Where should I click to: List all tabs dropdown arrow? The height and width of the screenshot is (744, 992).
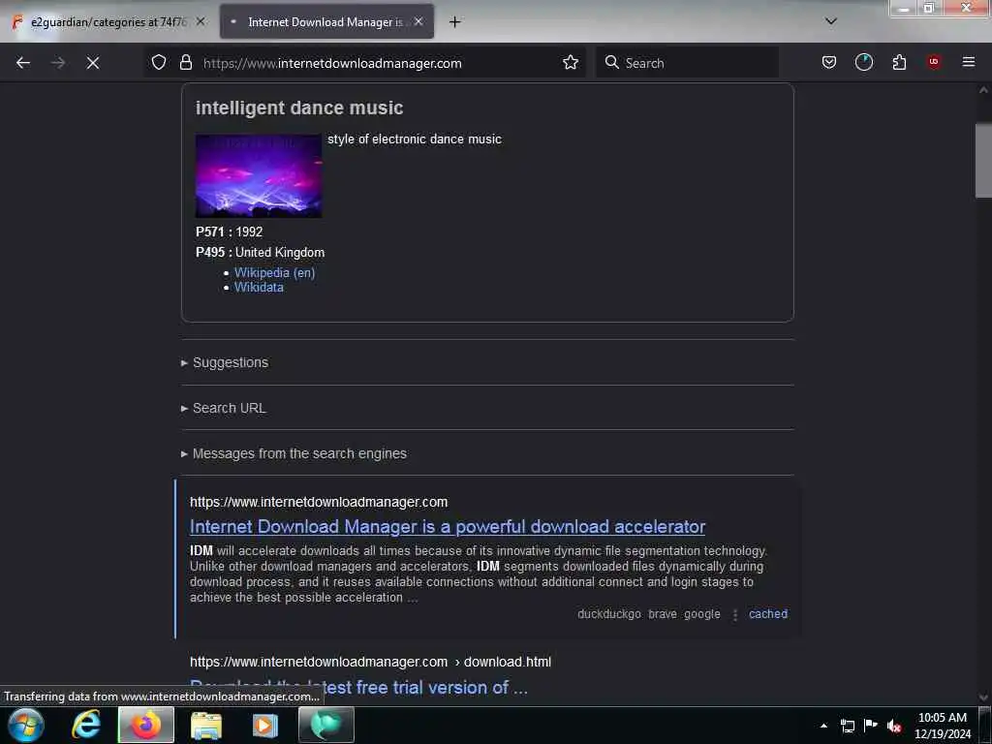[831, 21]
